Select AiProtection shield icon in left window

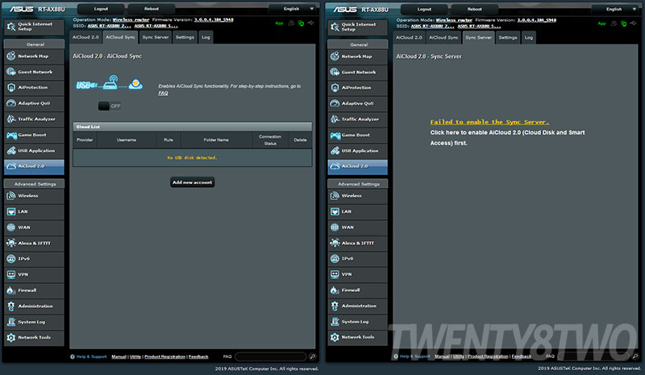[x=11, y=87]
